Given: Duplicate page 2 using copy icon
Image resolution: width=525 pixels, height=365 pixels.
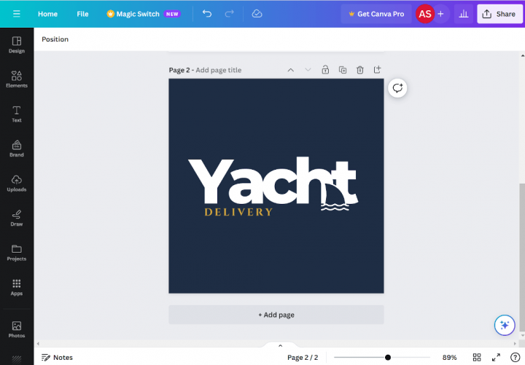Looking at the screenshot, I should 343,70.
